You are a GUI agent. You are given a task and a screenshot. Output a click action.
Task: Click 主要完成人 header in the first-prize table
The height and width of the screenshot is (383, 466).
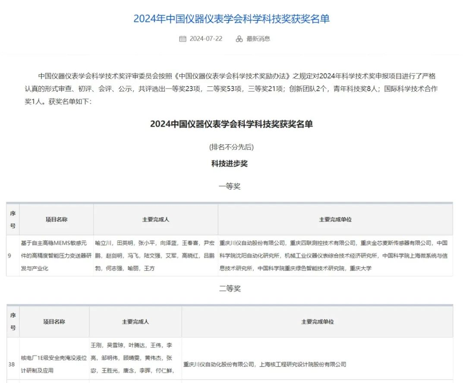coord(156,219)
